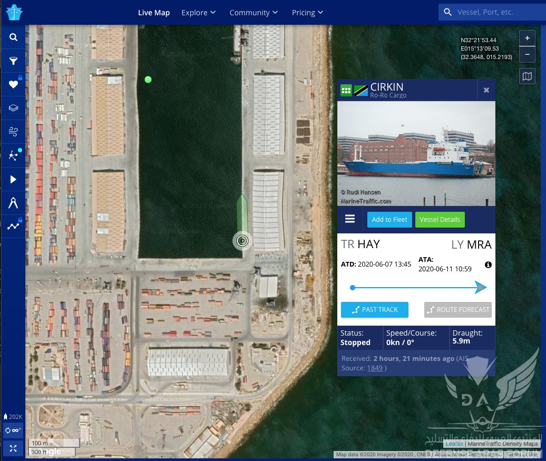Image resolution: width=546 pixels, height=461 pixels.
Task: Show the vessel's Past Track
Action: (x=375, y=310)
